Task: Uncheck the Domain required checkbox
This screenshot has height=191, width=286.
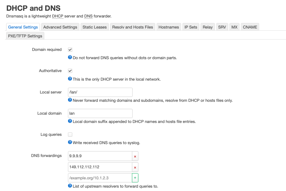Action: tap(70, 49)
